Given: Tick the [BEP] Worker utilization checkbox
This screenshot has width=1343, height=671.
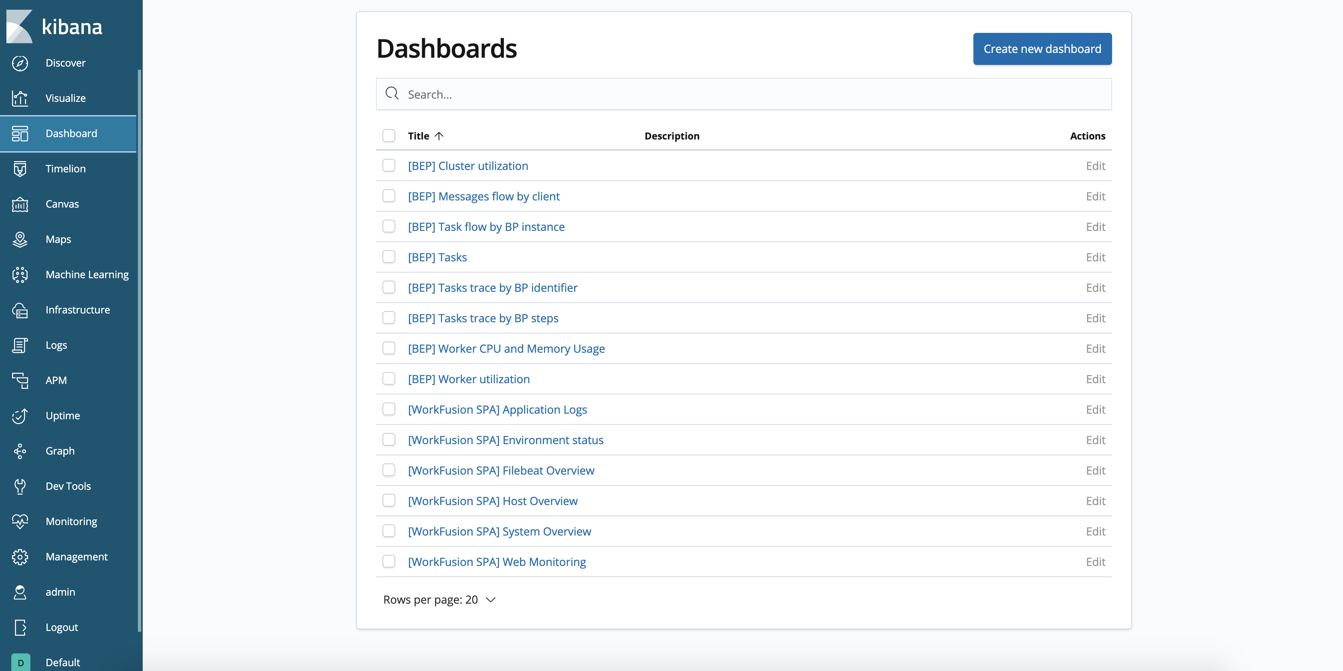Looking at the screenshot, I should coord(389,378).
